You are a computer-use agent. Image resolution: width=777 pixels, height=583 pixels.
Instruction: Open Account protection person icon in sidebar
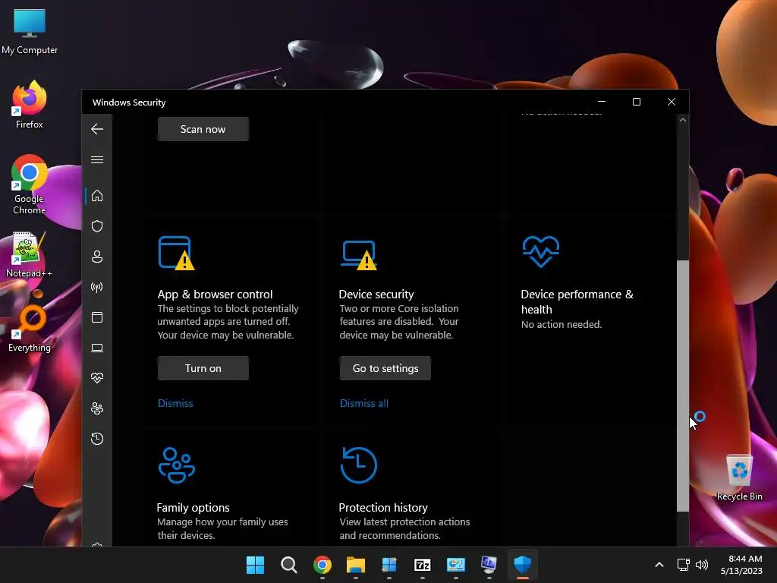97,257
